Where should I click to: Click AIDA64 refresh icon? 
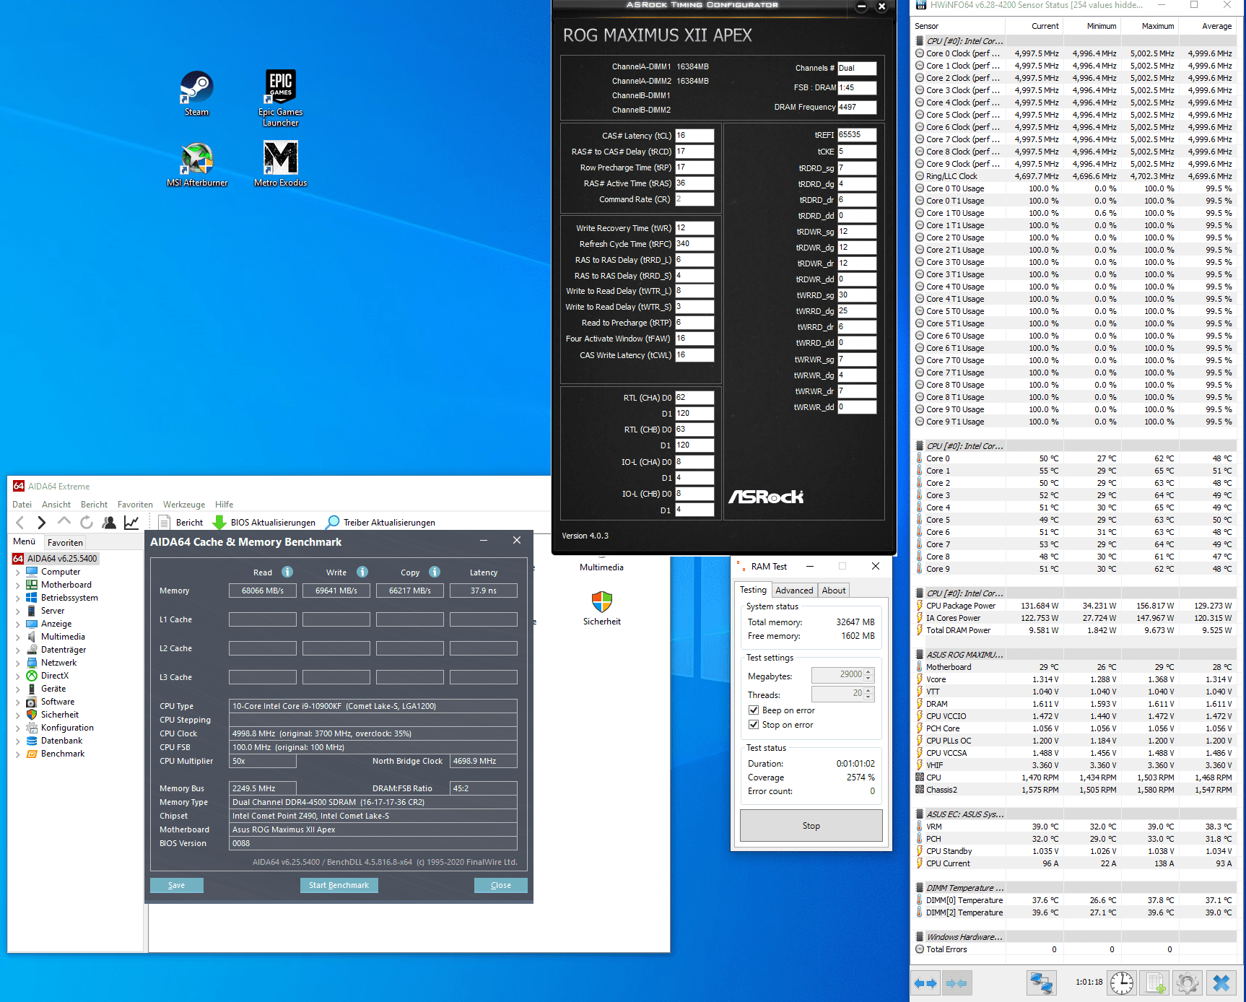pyautogui.click(x=87, y=522)
